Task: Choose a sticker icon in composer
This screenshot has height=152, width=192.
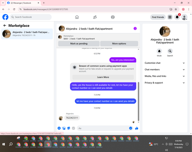Action: tap(69, 128)
